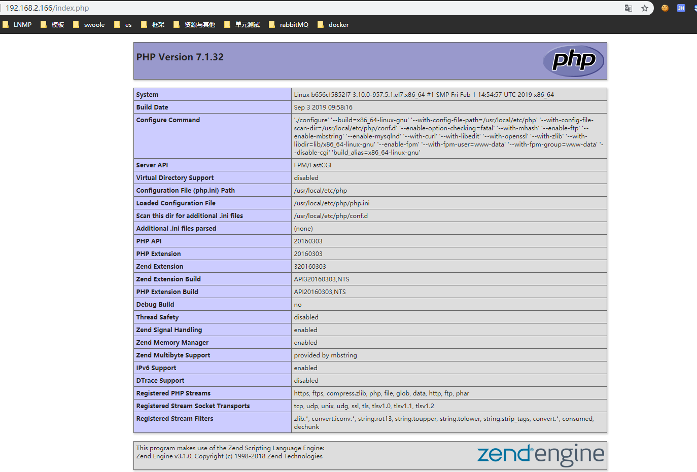Click the Configuration File (php.ini) Path label

pyautogui.click(x=185, y=191)
